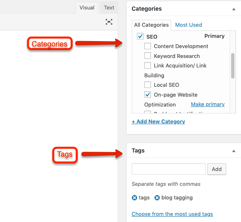The image size is (241, 222).
Task: Click the category list scrollbar thumb
Action: 233,66
